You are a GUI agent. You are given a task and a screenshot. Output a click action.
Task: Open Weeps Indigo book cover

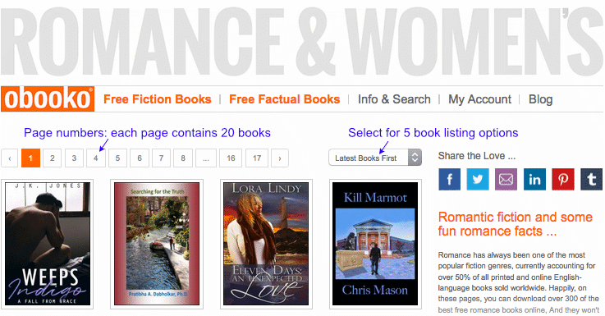tap(48, 244)
